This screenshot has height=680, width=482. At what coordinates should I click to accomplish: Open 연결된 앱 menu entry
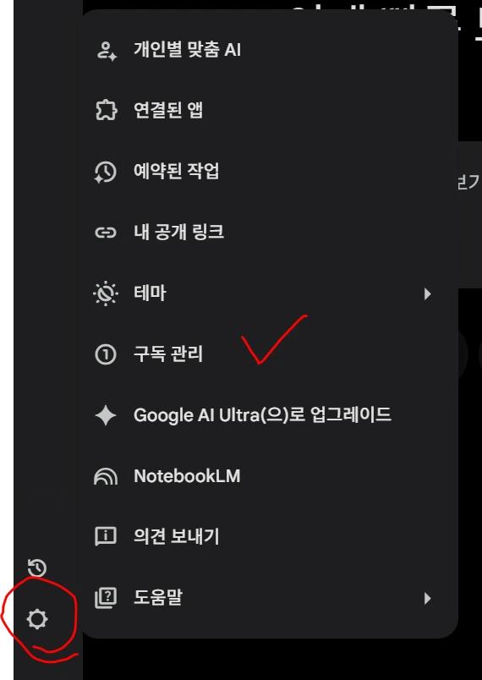[270, 111]
